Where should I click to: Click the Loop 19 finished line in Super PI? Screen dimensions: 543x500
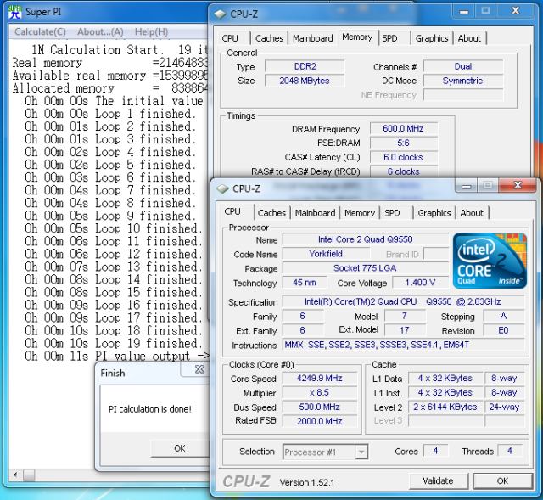[114, 344]
